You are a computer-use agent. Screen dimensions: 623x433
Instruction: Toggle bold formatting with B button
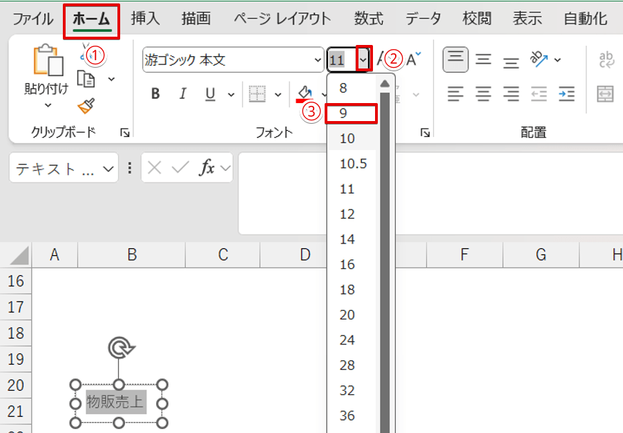[x=155, y=94]
